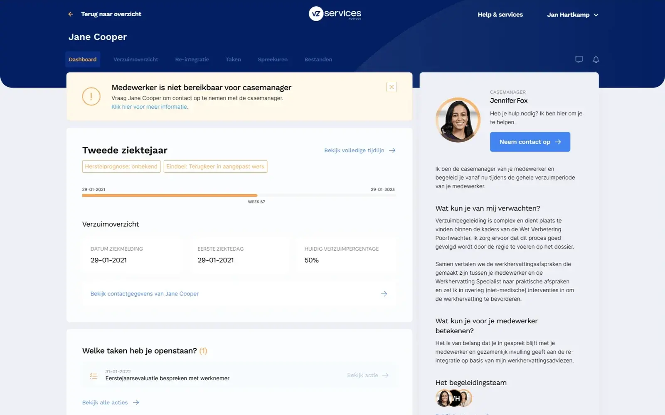This screenshot has height=415, width=665.
Task: Expand the Jan Hartkamp user menu chevron
Action: [x=596, y=15]
